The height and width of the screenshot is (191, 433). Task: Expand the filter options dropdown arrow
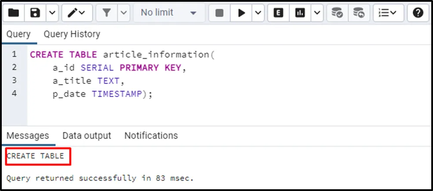pos(124,13)
